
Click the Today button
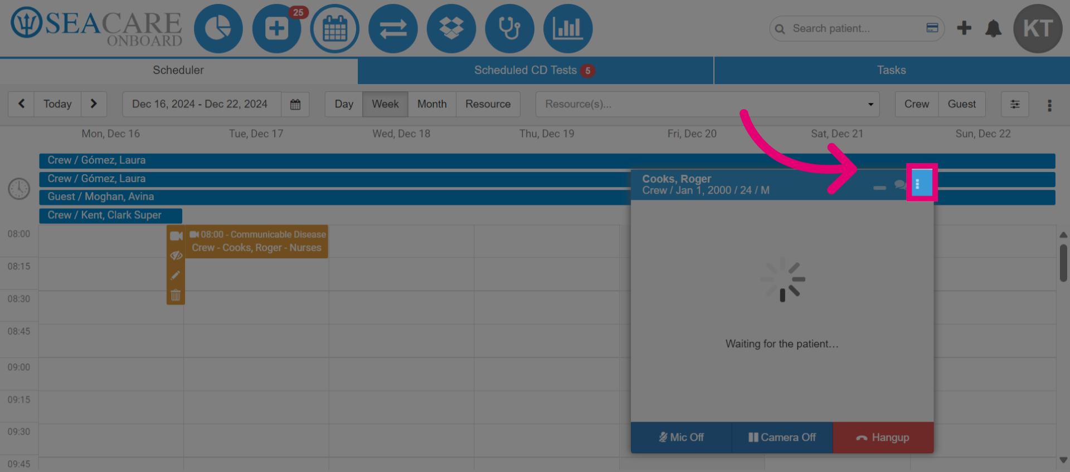pyautogui.click(x=57, y=104)
